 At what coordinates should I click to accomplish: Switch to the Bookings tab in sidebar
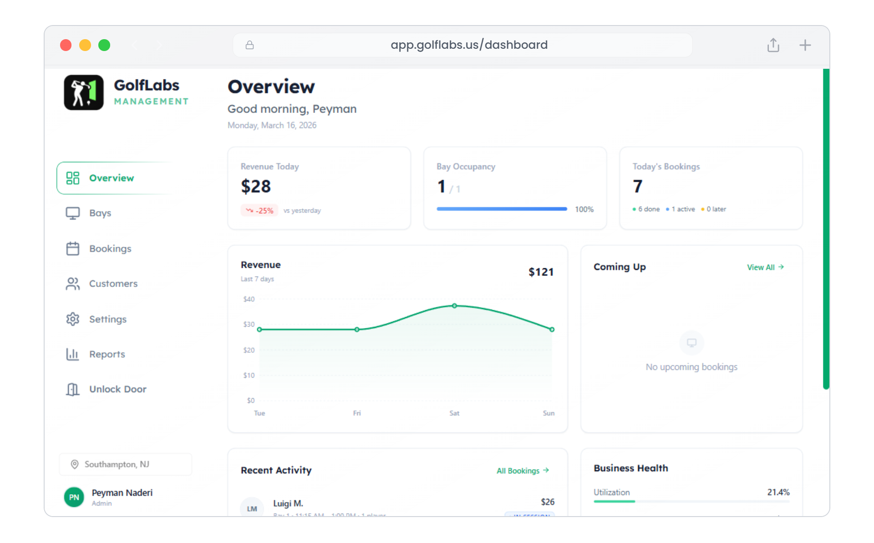[x=110, y=248]
